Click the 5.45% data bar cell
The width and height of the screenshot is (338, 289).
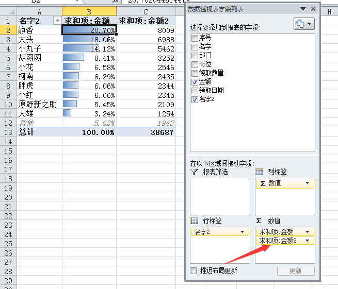point(89,104)
